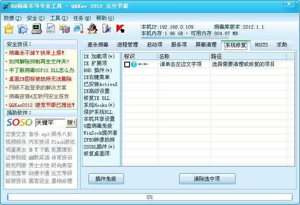Switch to the HOSTS tab

click(x=261, y=45)
